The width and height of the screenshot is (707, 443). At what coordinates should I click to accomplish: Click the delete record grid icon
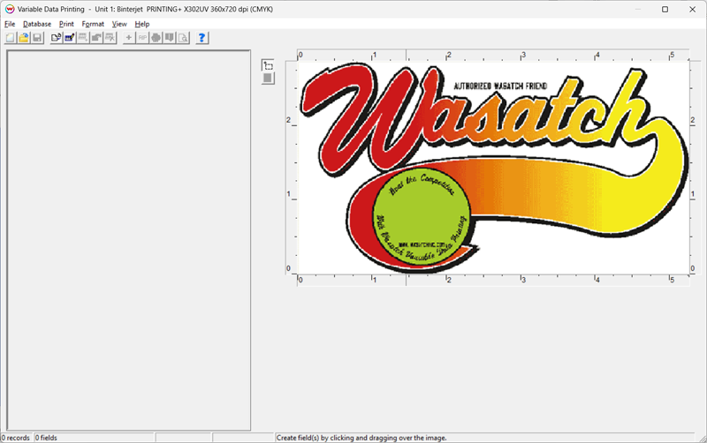(x=110, y=38)
